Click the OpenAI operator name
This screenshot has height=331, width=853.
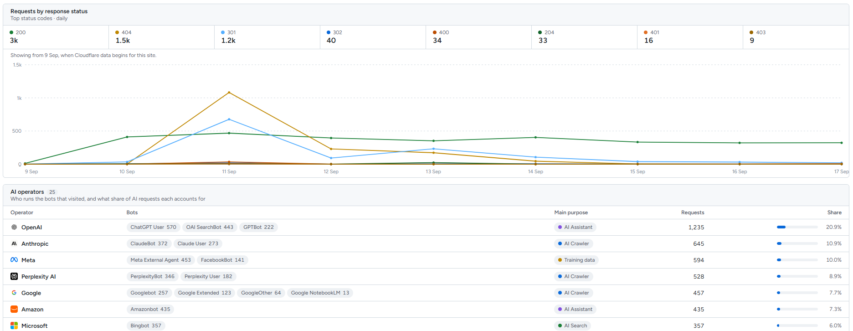31,227
